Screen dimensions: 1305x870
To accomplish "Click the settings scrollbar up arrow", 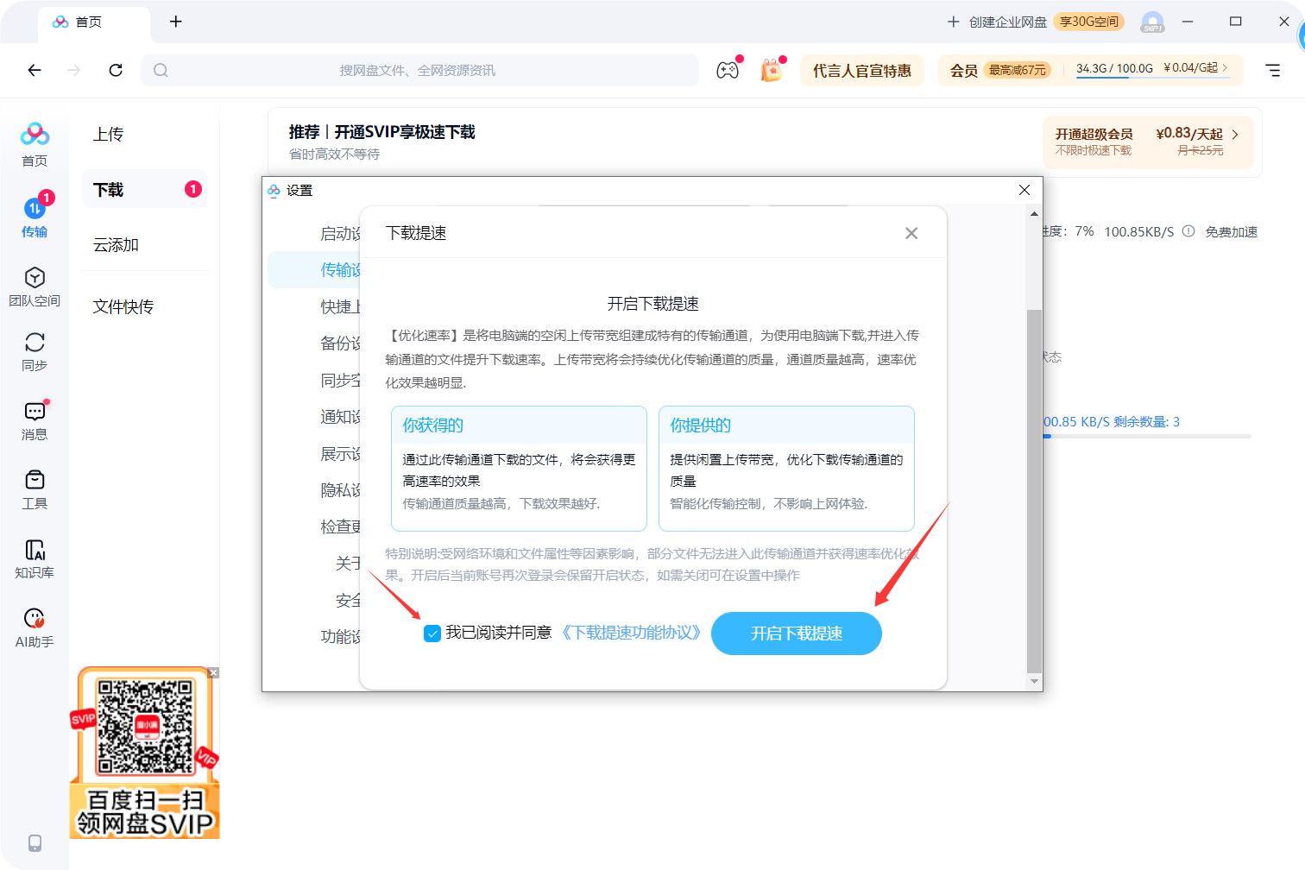I will point(1034,213).
